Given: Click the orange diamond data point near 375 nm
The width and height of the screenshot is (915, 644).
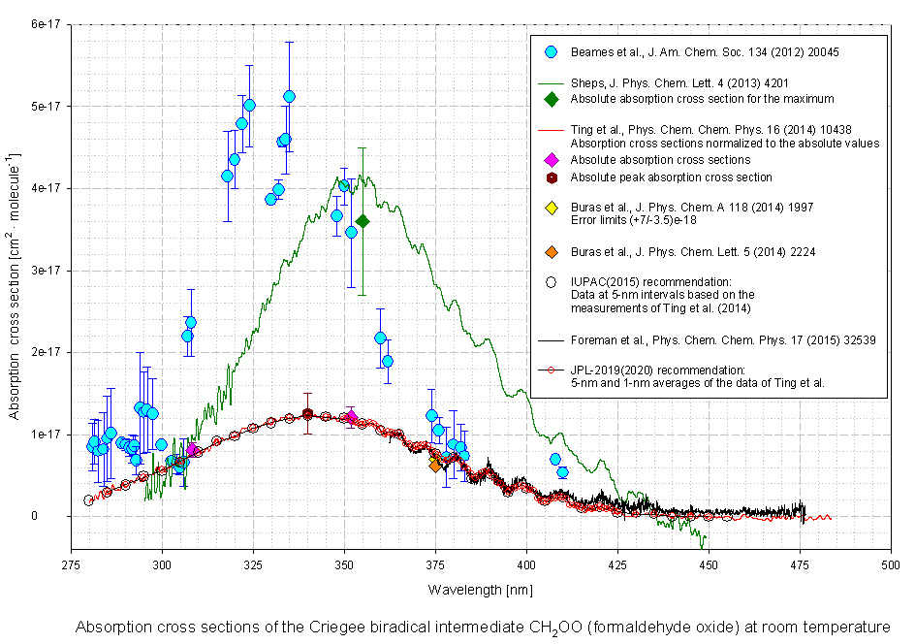Looking at the screenshot, I should tap(435, 465).
